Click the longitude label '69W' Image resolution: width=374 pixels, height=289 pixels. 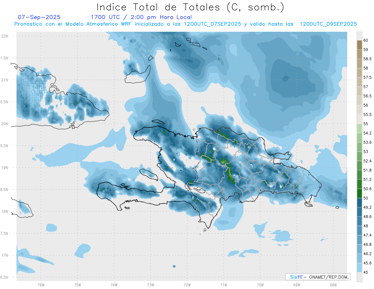297,285
